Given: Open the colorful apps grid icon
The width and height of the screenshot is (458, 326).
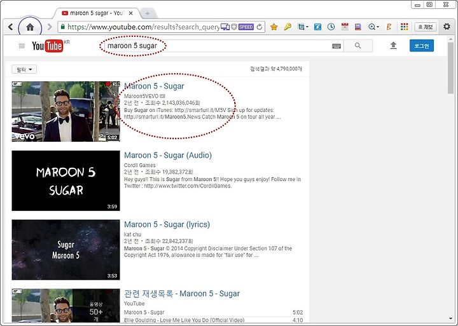Looking at the screenshot, I should (x=405, y=27).
